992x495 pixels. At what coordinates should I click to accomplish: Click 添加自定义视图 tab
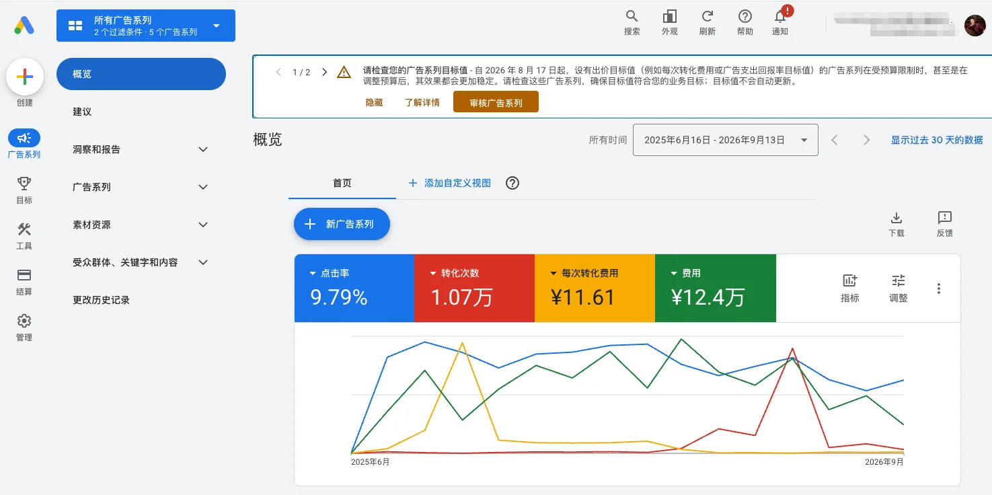[x=450, y=183]
